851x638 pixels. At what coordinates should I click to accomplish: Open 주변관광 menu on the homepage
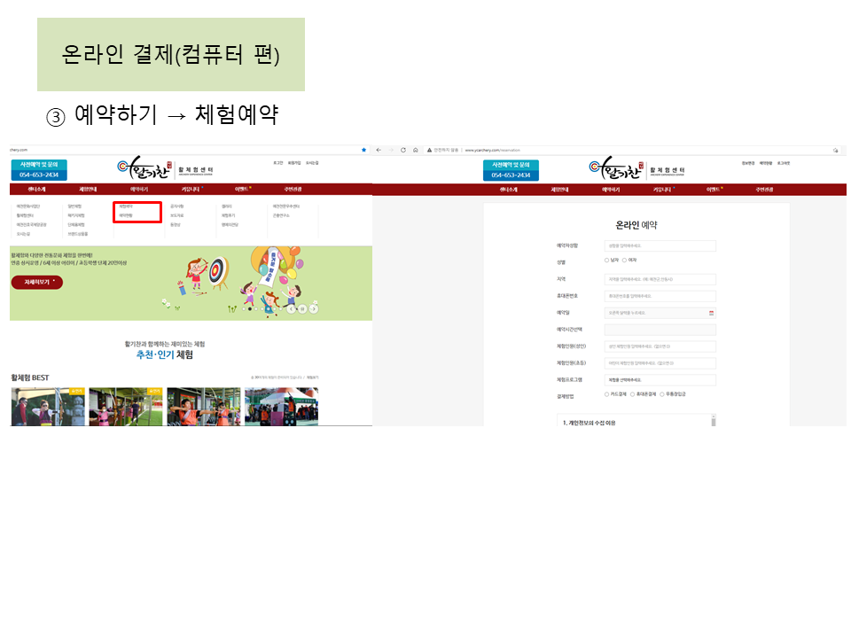click(x=293, y=190)
